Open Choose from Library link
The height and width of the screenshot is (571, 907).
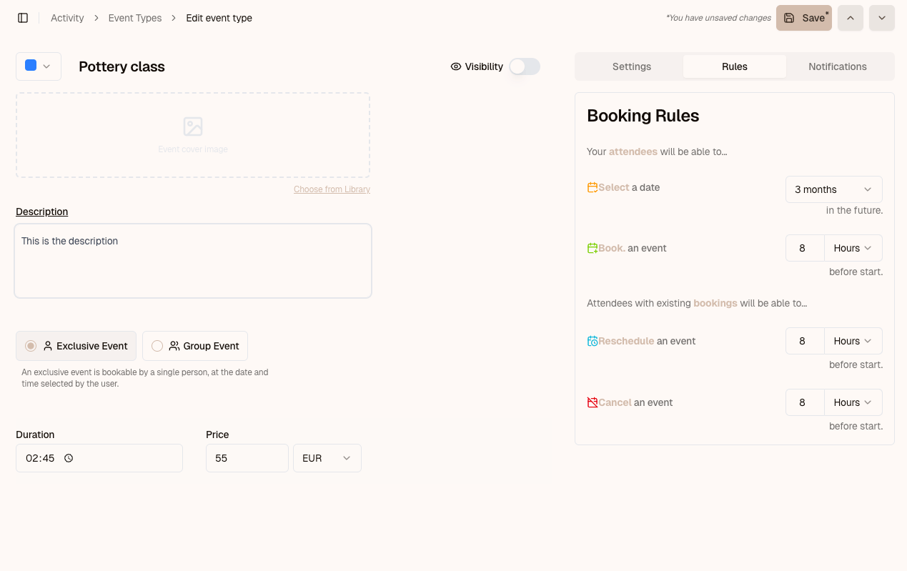pos(332,189)
